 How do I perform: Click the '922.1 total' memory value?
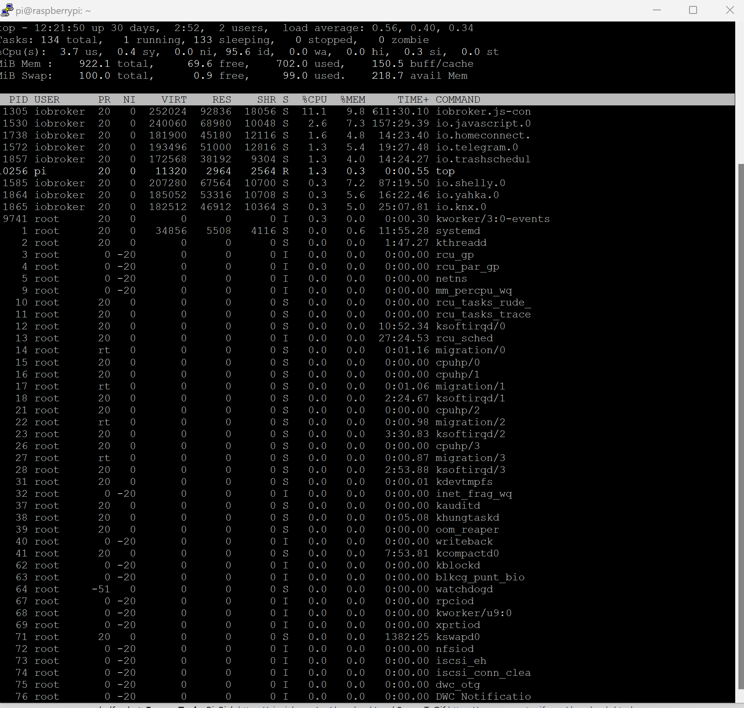point(114,64)
